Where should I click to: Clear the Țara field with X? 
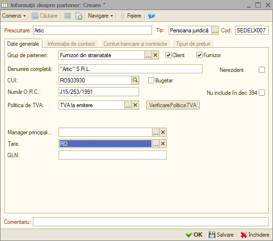(x=163, y=143)
